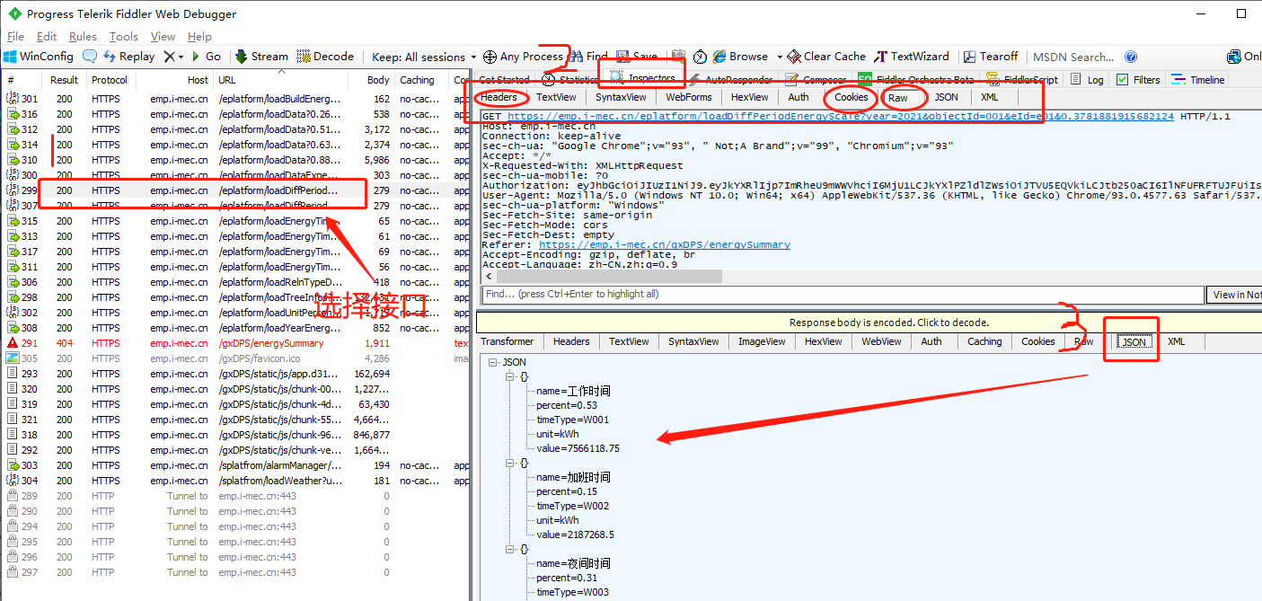Open the Rules menu

pos(83,37)
